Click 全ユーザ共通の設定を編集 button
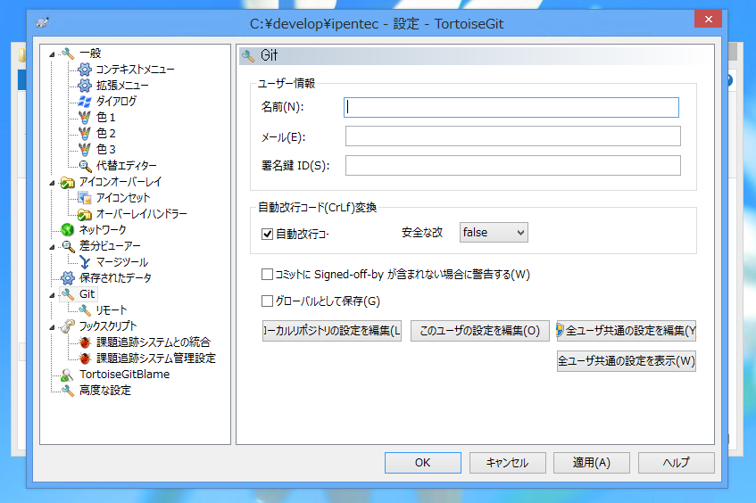The height and width of the screenshot is (503, 756). 627,331
